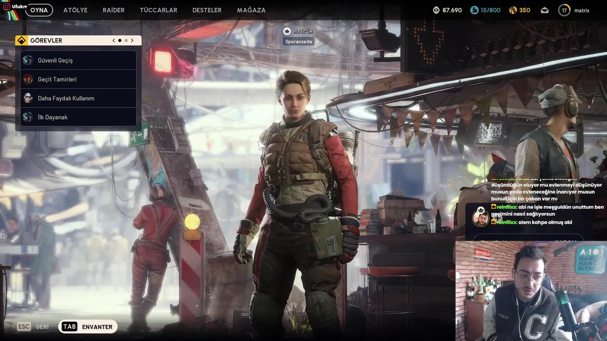Click the white coin currency icon
Image resolution: width=607 pixels, height=341 pixels.
tap(436, 10)
